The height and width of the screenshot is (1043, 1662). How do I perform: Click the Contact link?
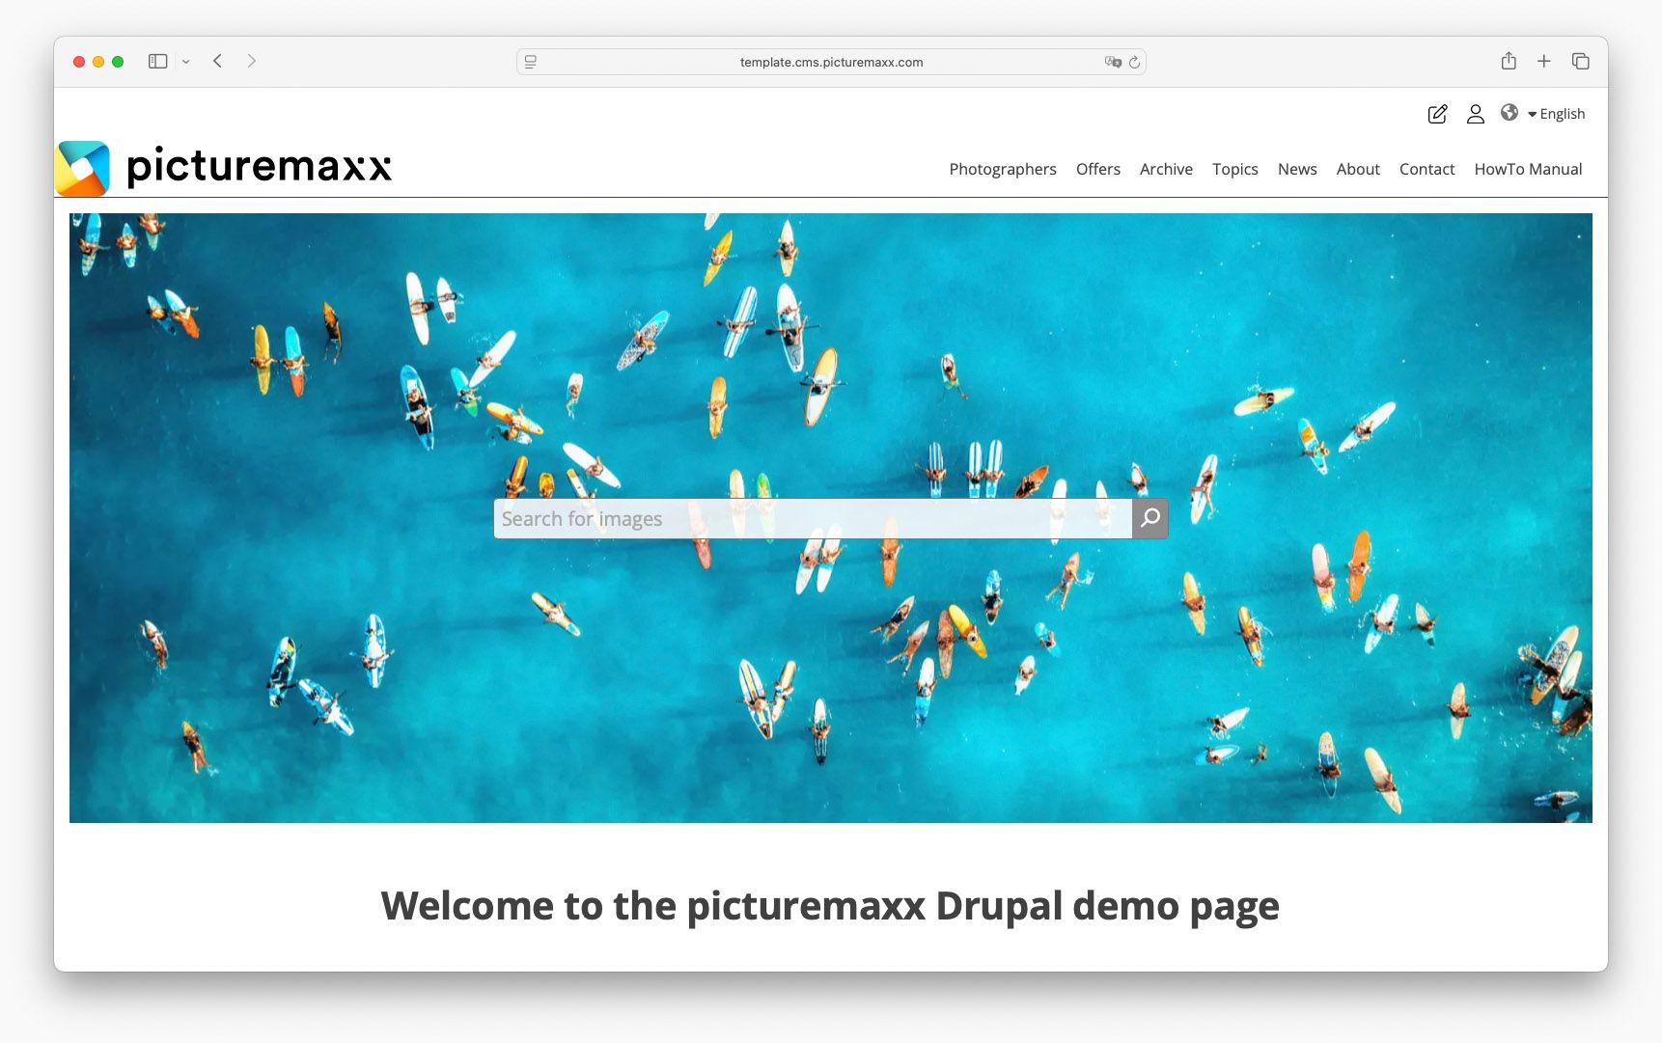point(1427,169)
